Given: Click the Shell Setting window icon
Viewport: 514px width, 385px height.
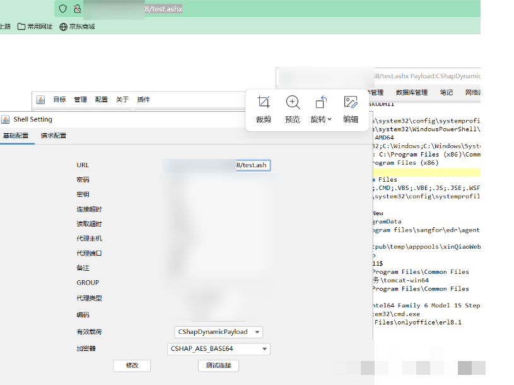Looking at the screenshot, I should pos(5,119).
